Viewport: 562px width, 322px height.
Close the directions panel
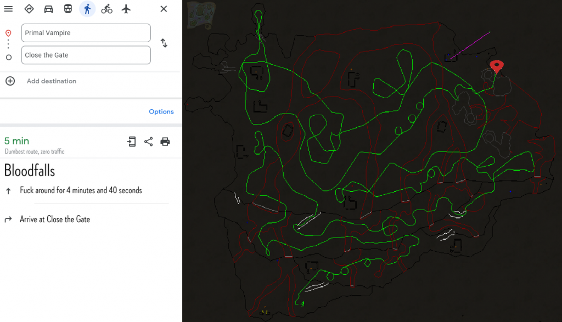tap(164, 9)
